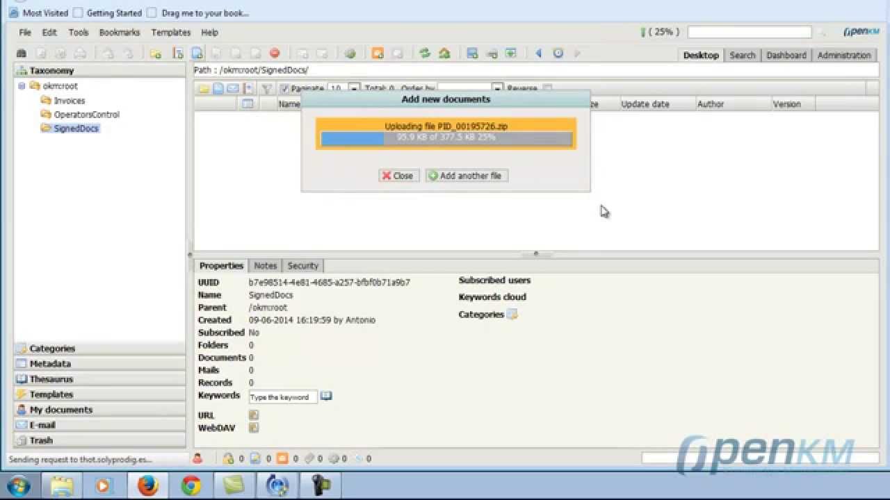Image resolution: width=890 pixels, height=500 pixels.
Task: Click the keyword thesaurus icon beside the input
Action: pyautogui.click(x=326, y=396)
